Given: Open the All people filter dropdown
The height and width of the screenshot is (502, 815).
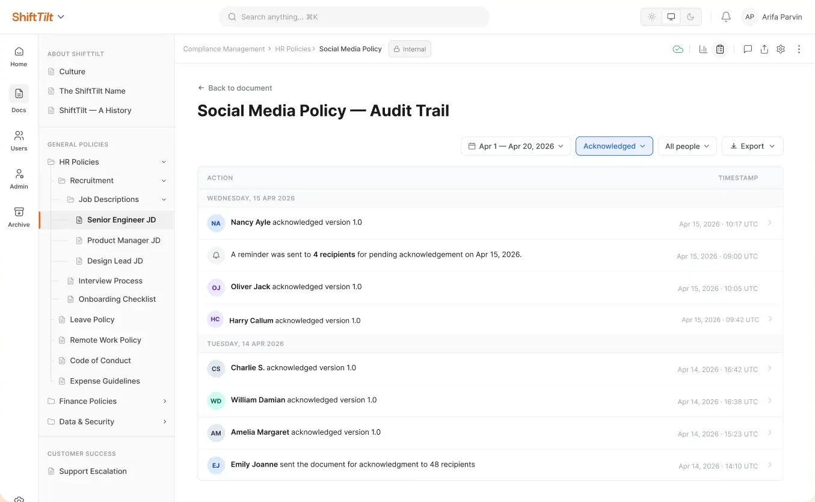Looking at the screenshot, I should click(687, 146).
